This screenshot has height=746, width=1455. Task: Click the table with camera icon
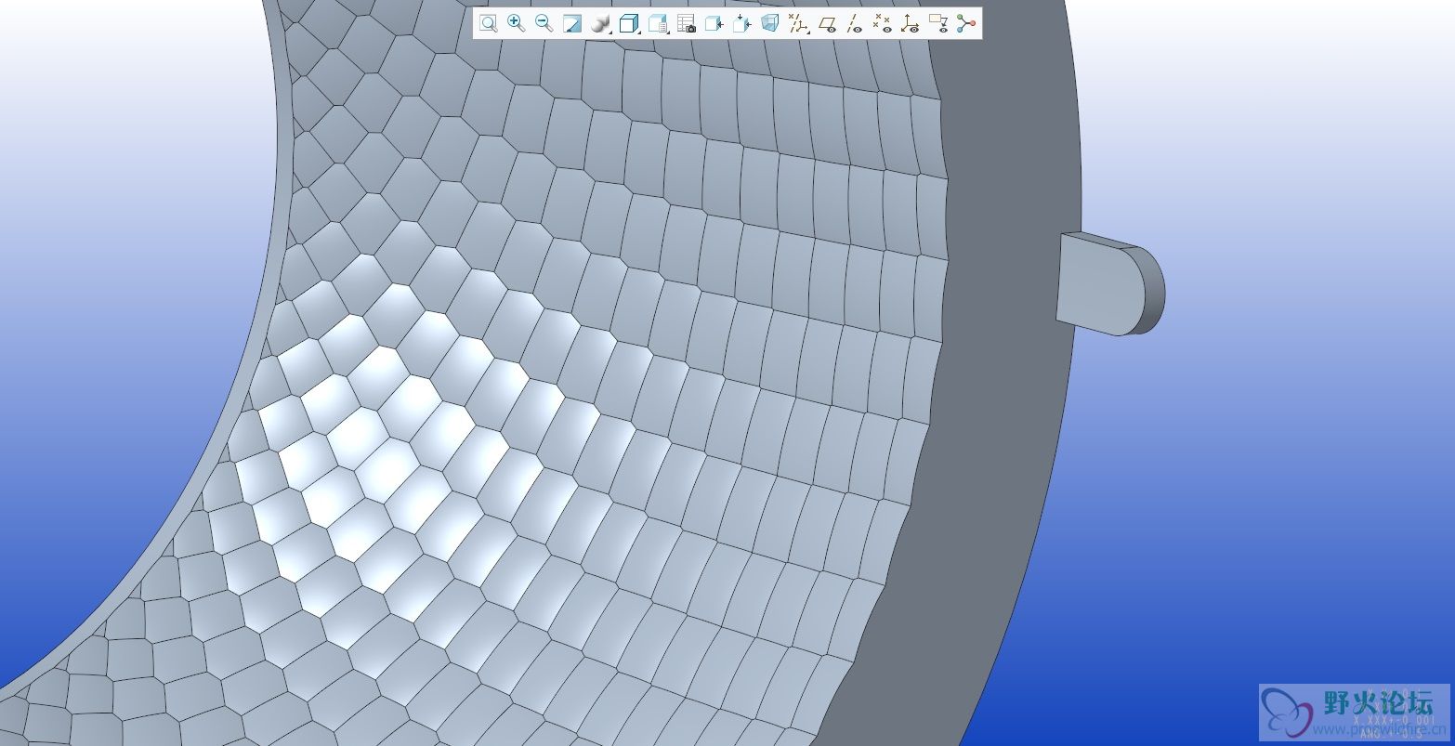click(686, 23)
